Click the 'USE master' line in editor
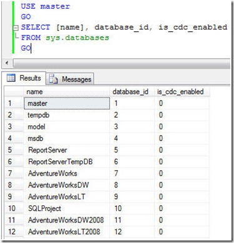This screenshot has height=243, width=234. tap(46, 6)
